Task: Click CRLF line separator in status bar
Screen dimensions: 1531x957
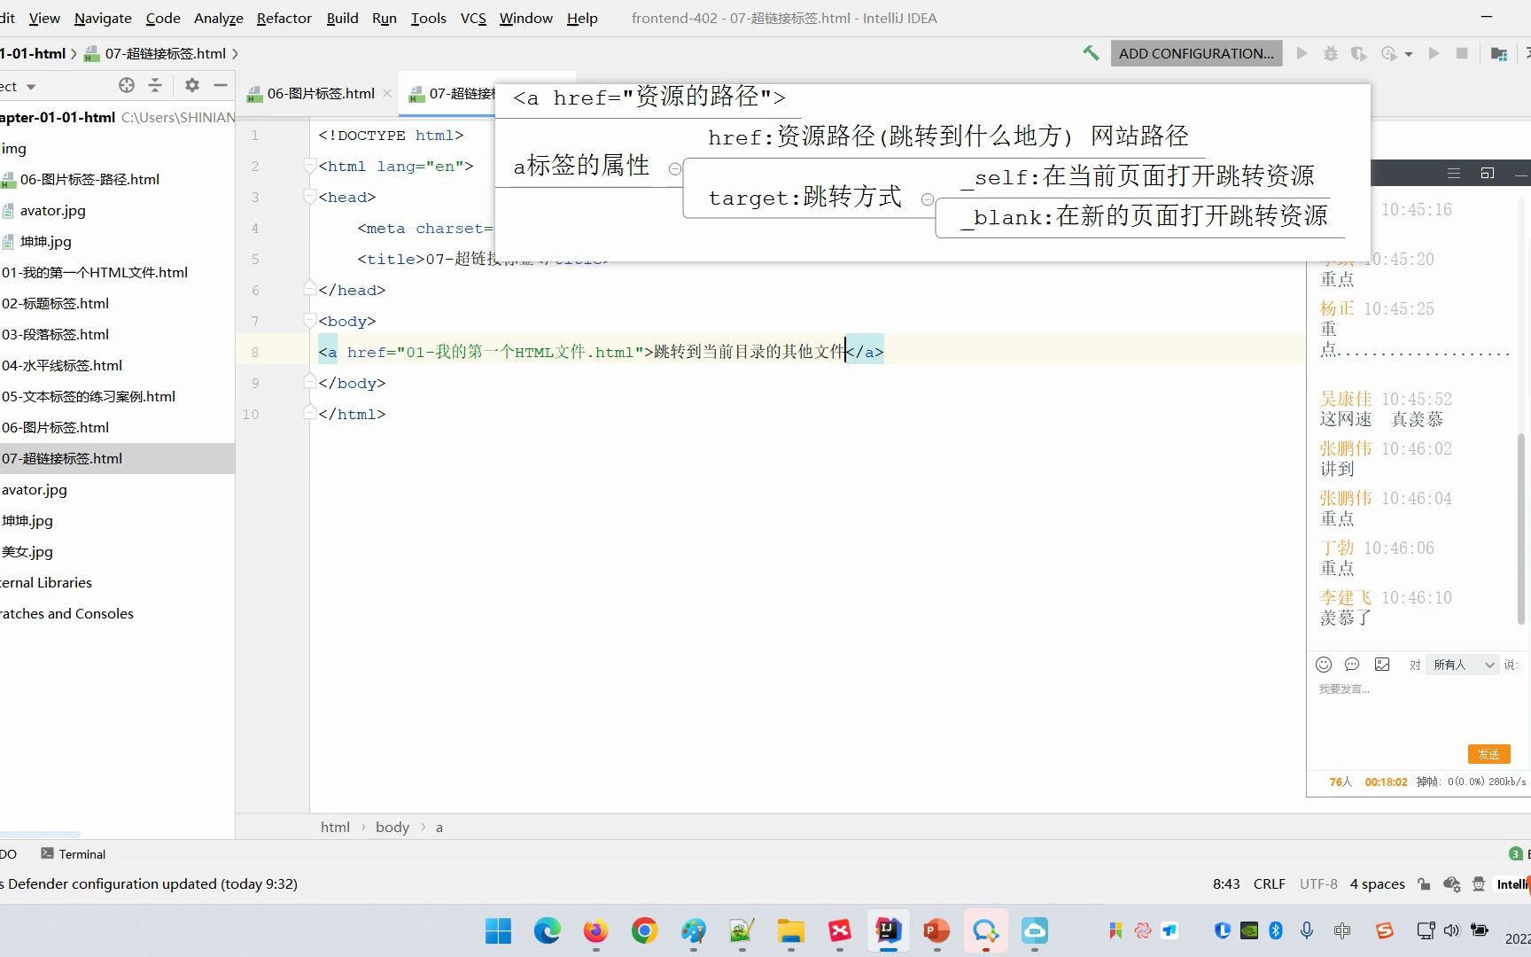Action: pos(1269,883)
